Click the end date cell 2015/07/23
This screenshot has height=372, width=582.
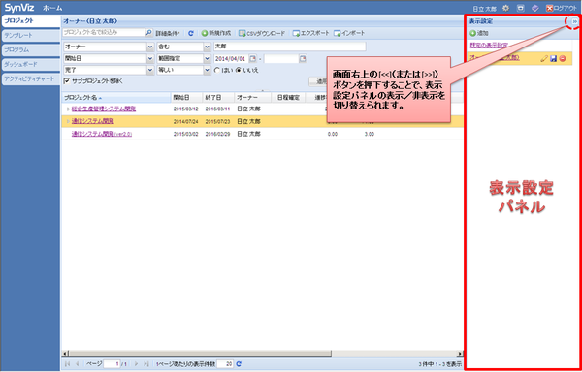[x=218, y=121]
